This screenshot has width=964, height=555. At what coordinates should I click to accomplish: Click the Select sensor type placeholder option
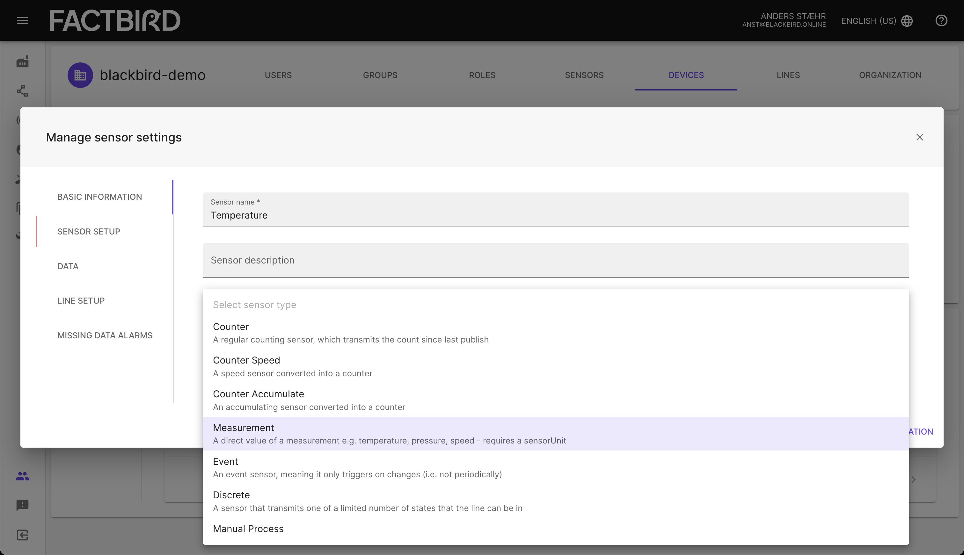click(x=556, y=305)
